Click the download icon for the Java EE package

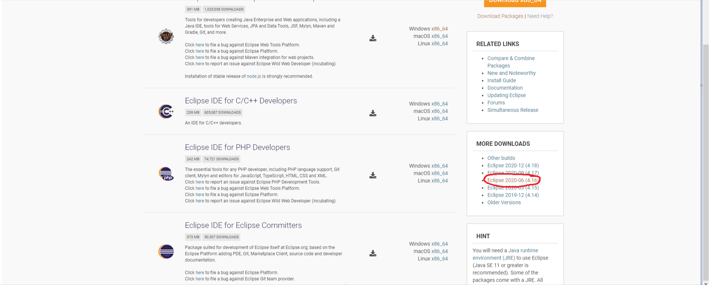point(373,38)
